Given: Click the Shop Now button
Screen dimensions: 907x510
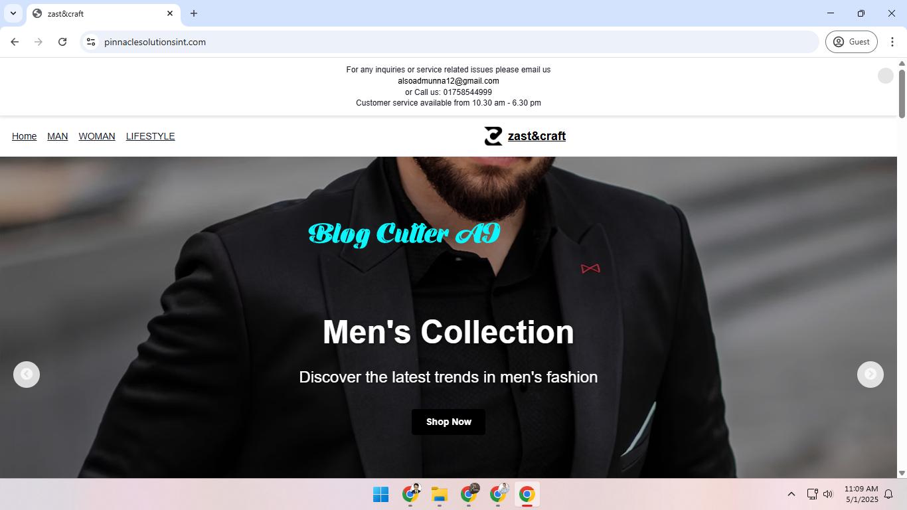Looking at the screenshot, I should click(x=448, y=422).
